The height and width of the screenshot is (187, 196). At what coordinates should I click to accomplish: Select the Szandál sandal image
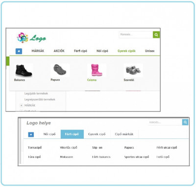[133, 70]
